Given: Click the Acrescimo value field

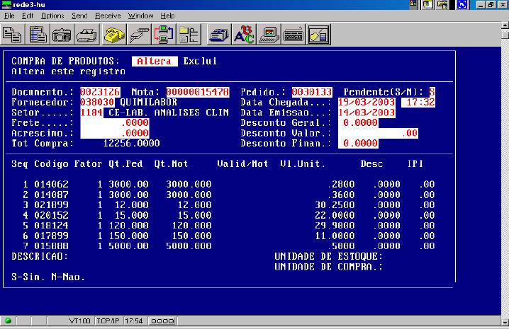Looking at the screenshot, I should pos(115,133).
